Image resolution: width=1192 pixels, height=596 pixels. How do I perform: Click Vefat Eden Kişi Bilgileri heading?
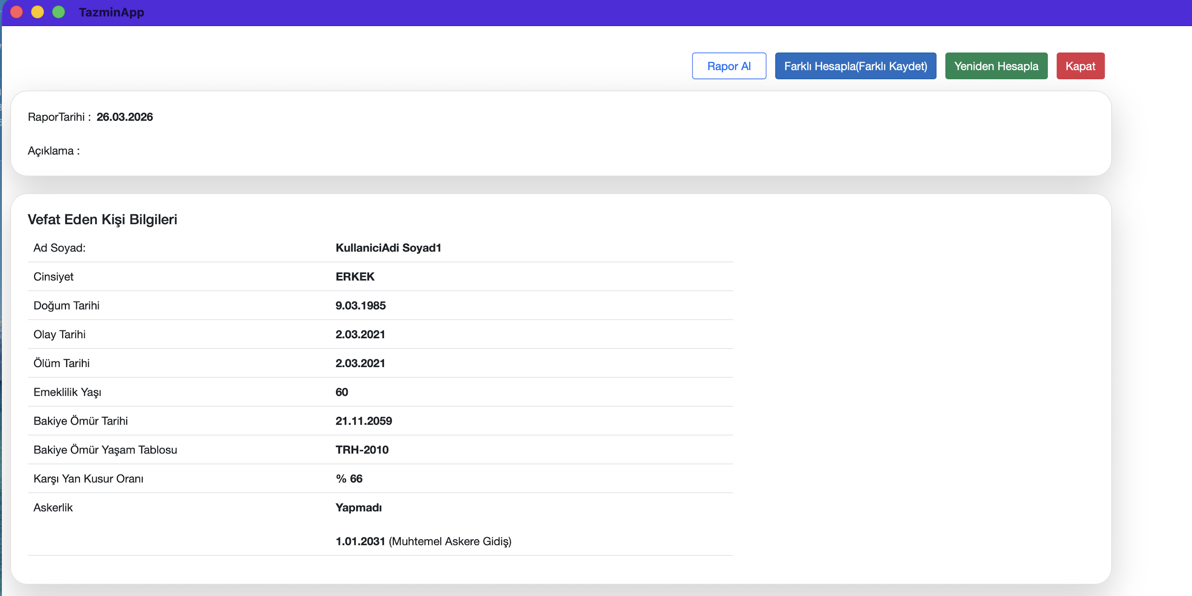coord(102,219)
